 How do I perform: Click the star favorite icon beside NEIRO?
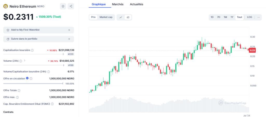63,6
